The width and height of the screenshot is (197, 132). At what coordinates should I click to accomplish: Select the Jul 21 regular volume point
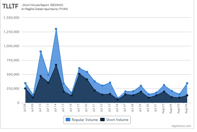click(95, 81)
